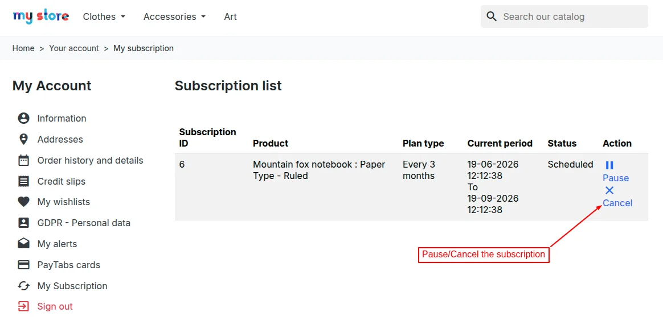Click the My wishlists heart icon
Screen dimensions: 663x317
click(x=24, y=202)
